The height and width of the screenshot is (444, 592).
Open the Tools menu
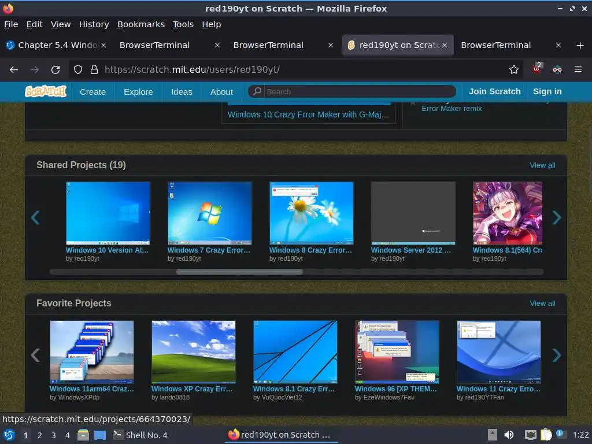pos(183,24)
